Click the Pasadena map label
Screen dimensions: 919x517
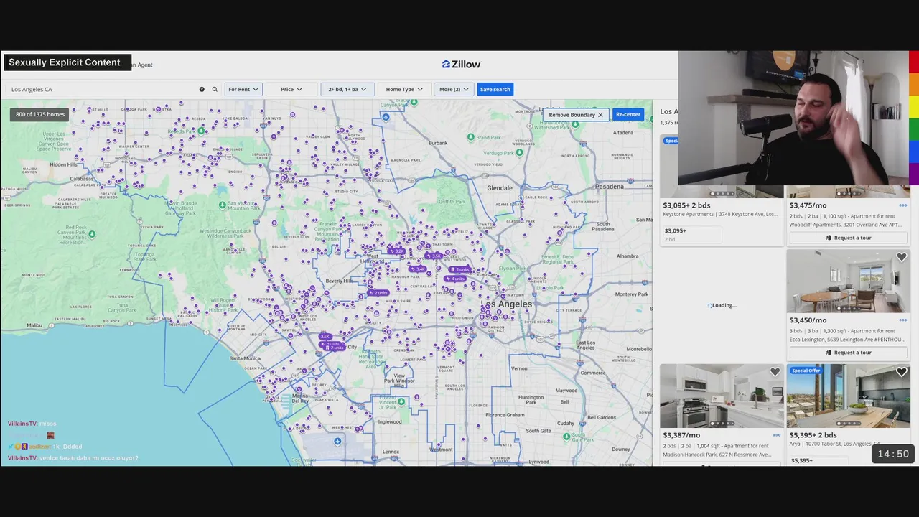coord(610,187)
